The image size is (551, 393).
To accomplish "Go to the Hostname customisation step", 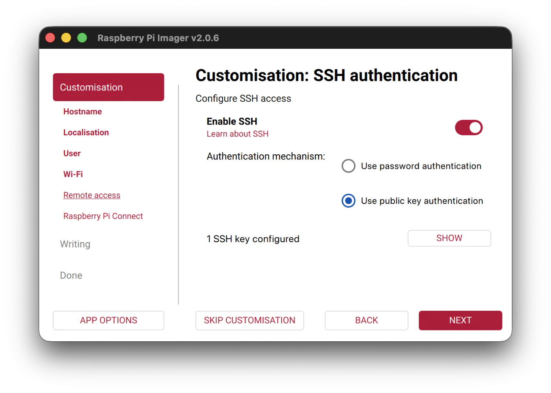I will coord(83,112).
